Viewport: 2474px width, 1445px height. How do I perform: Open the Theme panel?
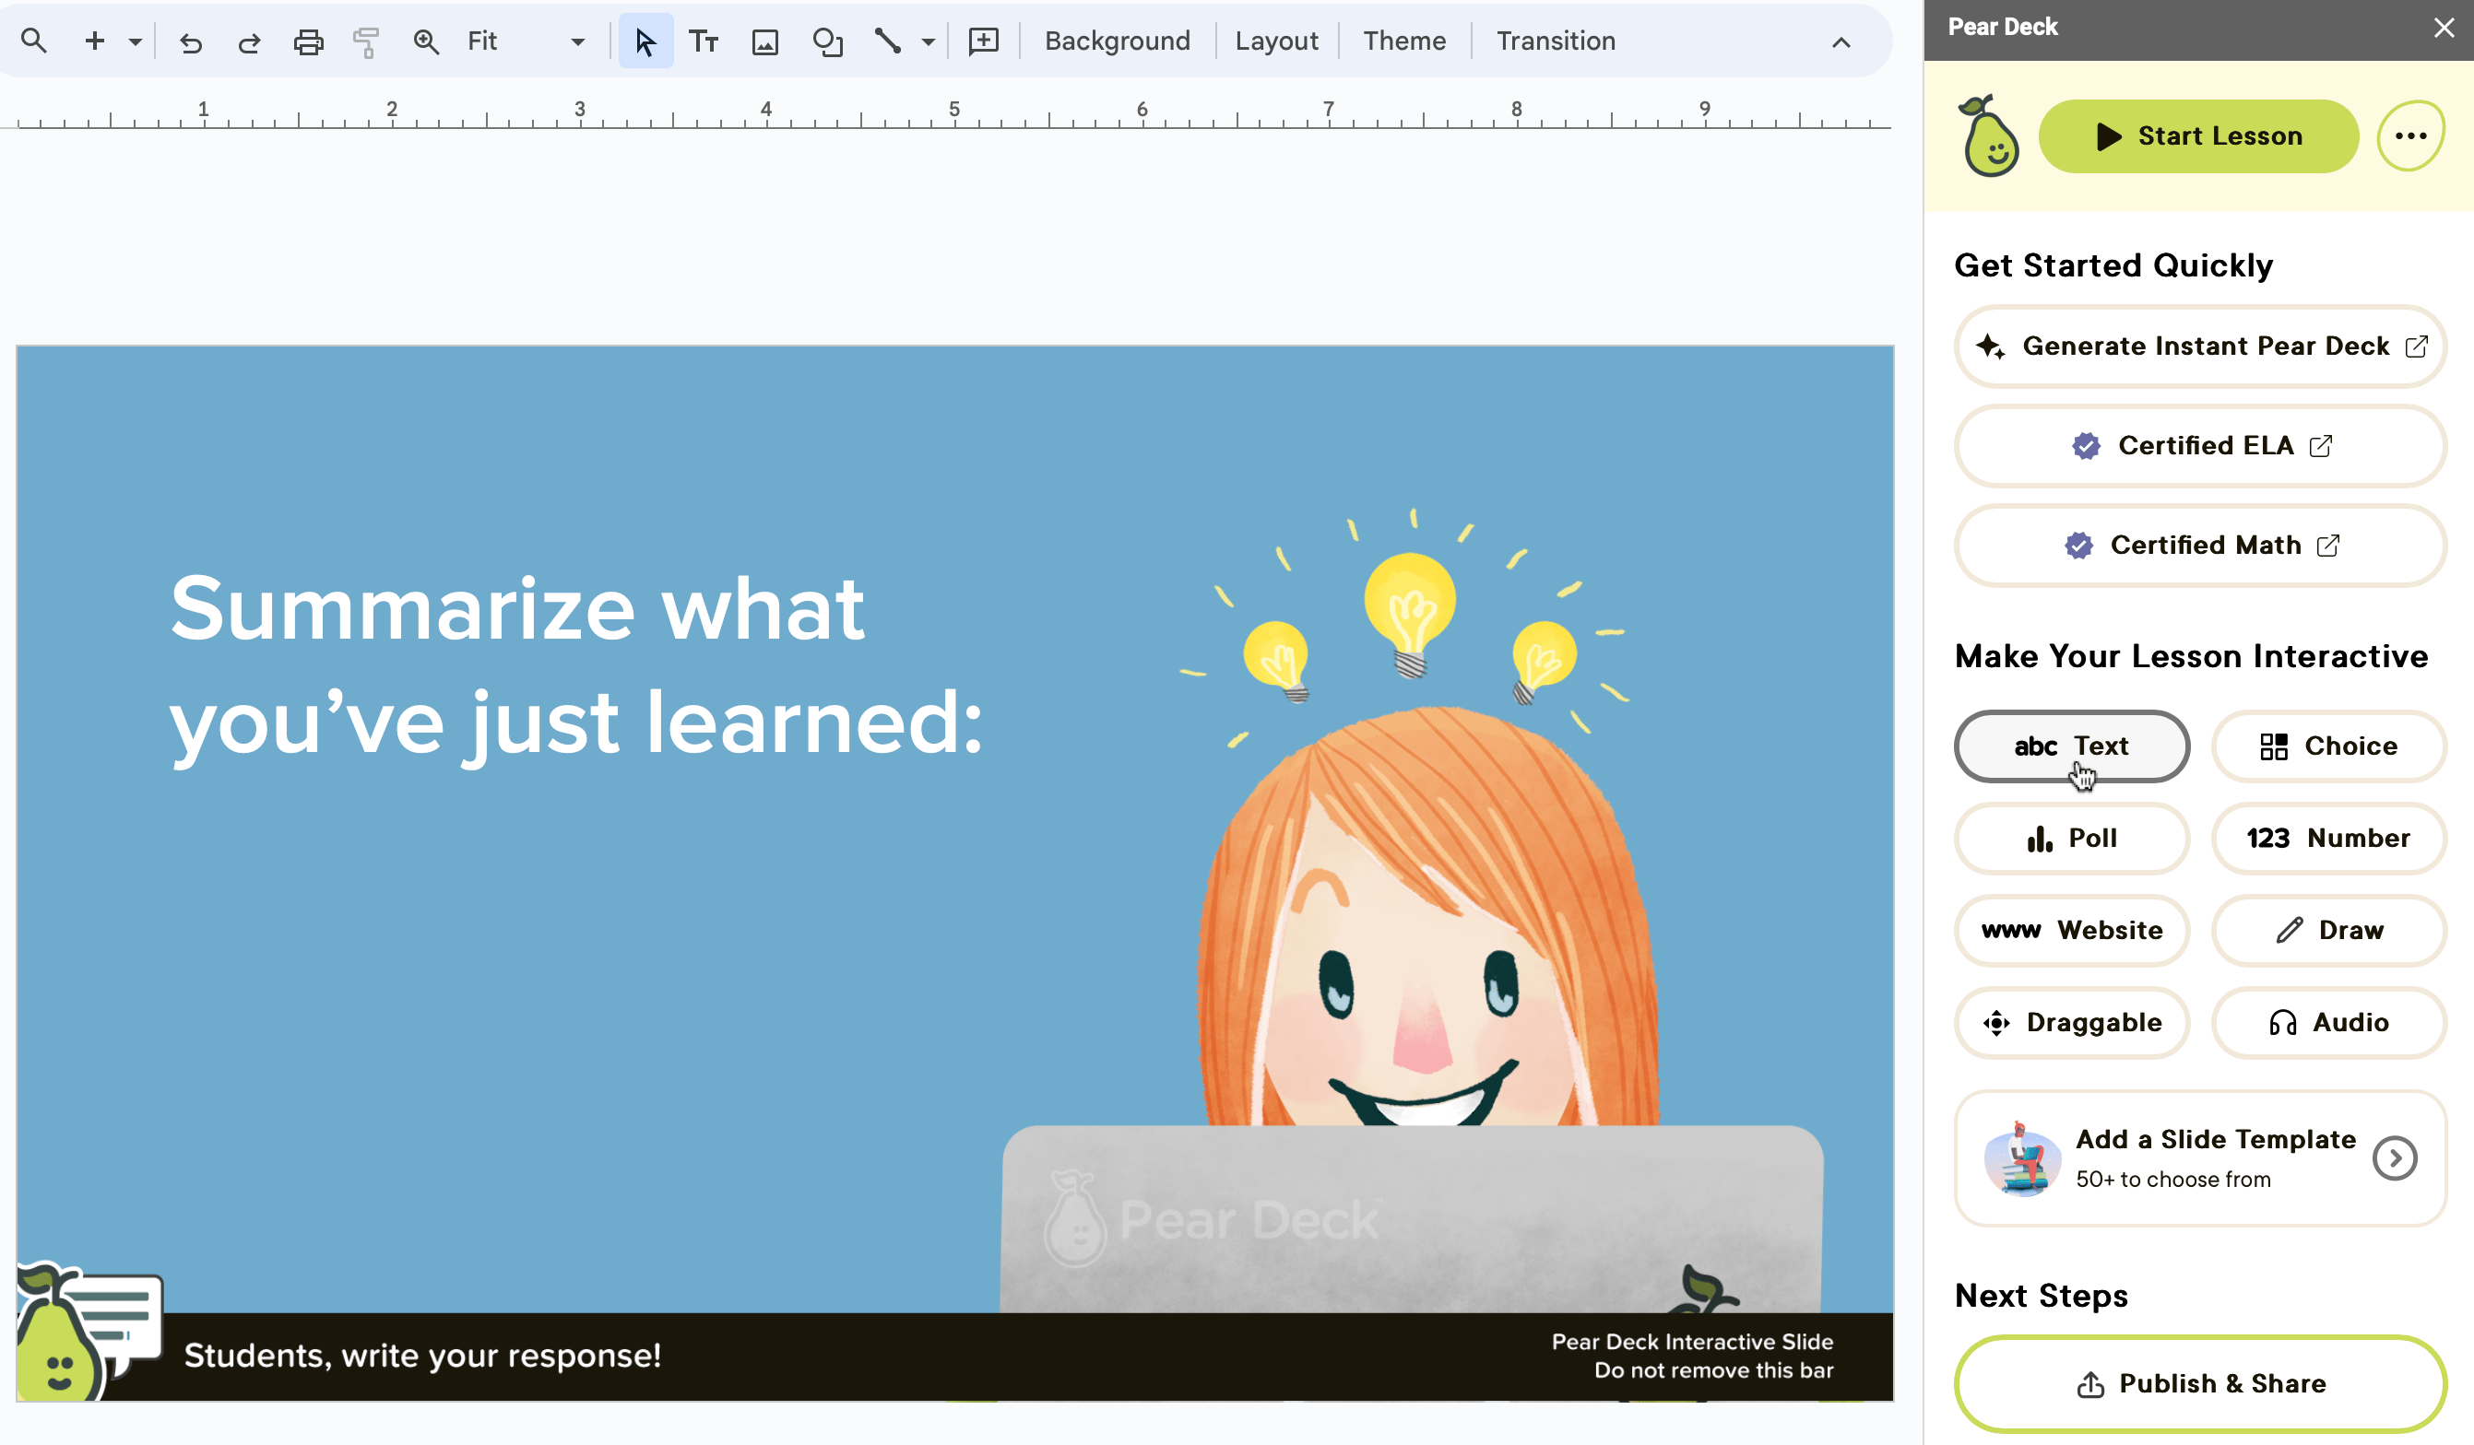pos(1403,41)
